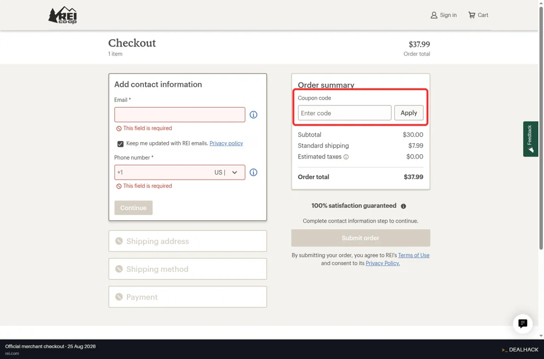
Task: Open Privacy policy link beside email checkbox
Action: pyautogui.click(x=226, y=143)
